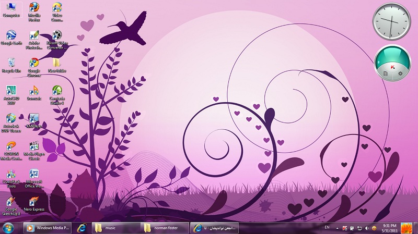Select the AutoCAD 2007 desktop icon
418x234 pixels.
[x=11, y=92]
